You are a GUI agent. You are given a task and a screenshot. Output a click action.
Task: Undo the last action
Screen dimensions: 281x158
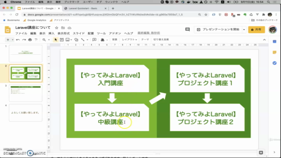tap(18, 40)
